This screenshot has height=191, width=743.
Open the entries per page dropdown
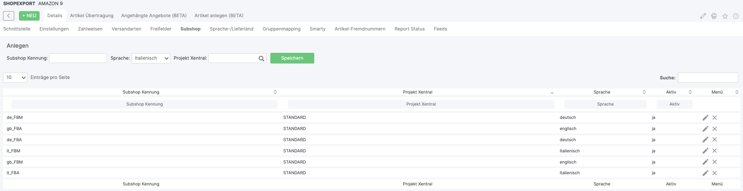pyautogui.click(x=15, y=78)
